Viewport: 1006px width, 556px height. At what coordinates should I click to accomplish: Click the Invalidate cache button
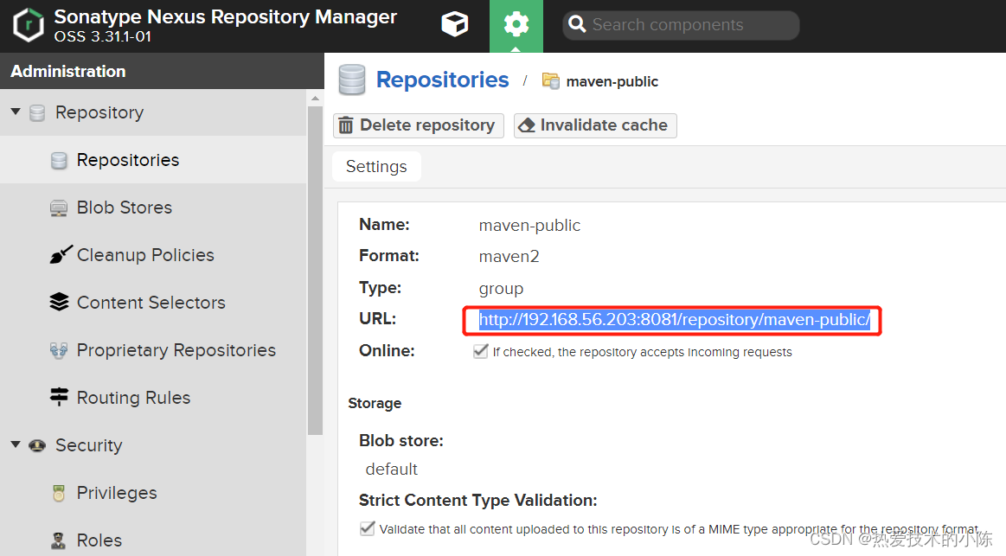click(x=595, y=125)
